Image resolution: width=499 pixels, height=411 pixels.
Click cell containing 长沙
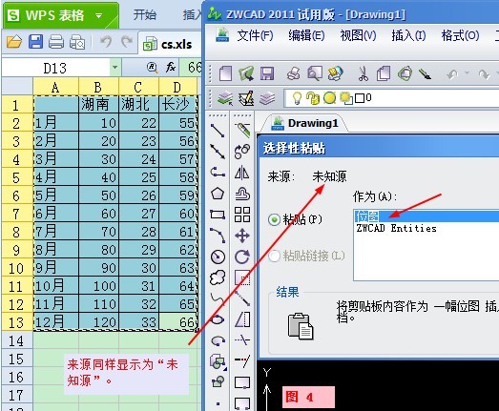(x=177, y=105)
